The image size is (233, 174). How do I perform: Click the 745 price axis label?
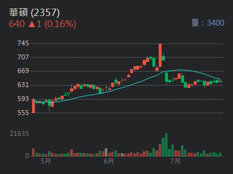point(23,43)
